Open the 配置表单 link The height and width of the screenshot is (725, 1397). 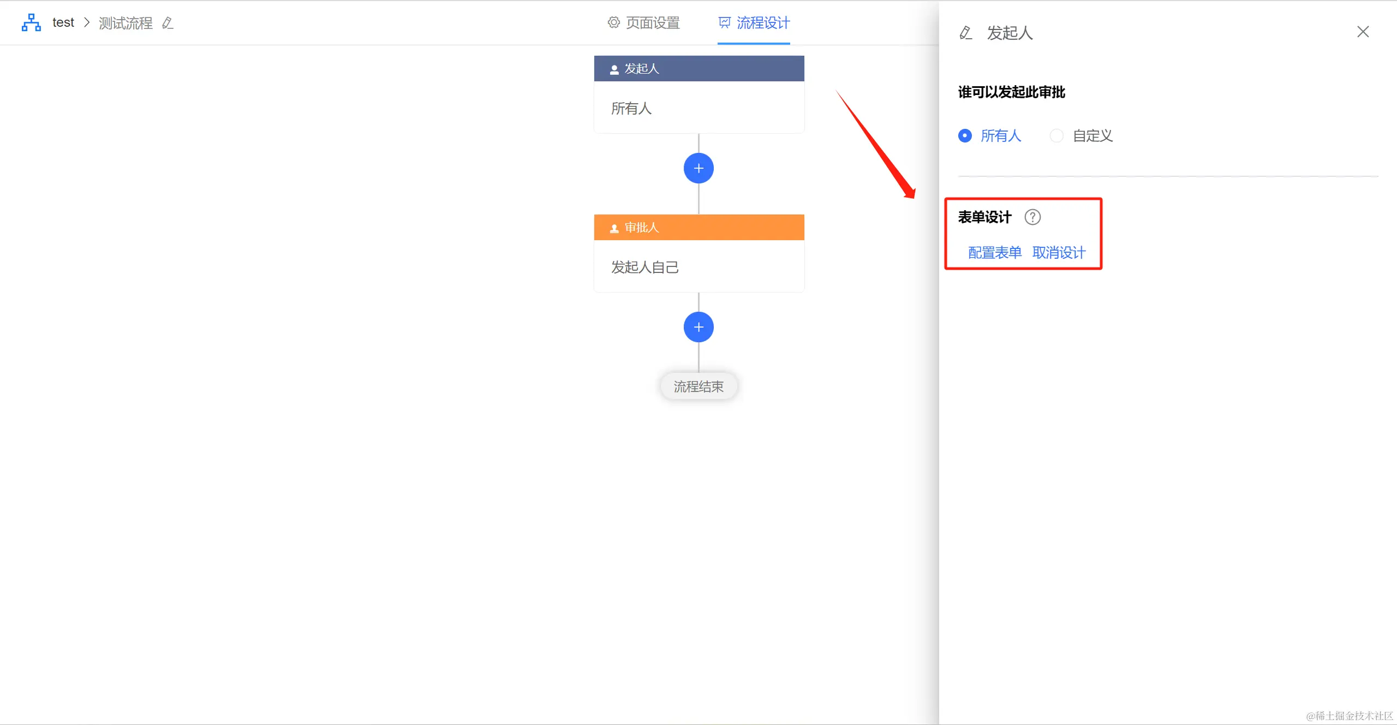tap(994, 253)
